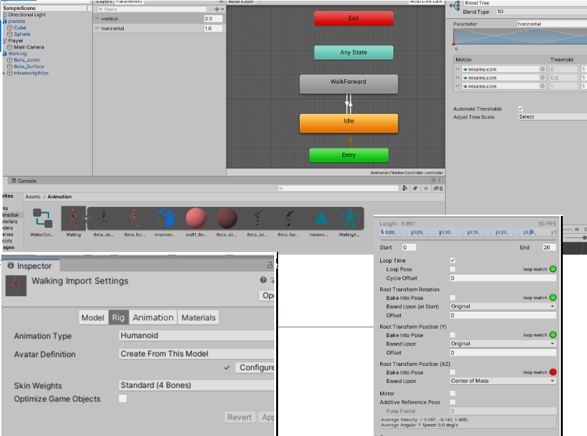Select the teal WalkingA avatar icon in Project
The height and width of the screenshot is (436, 587).
click(349, 218)
